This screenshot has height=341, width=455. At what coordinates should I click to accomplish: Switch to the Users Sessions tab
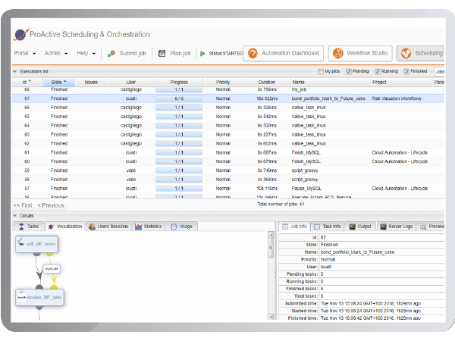tap(108, 227)
